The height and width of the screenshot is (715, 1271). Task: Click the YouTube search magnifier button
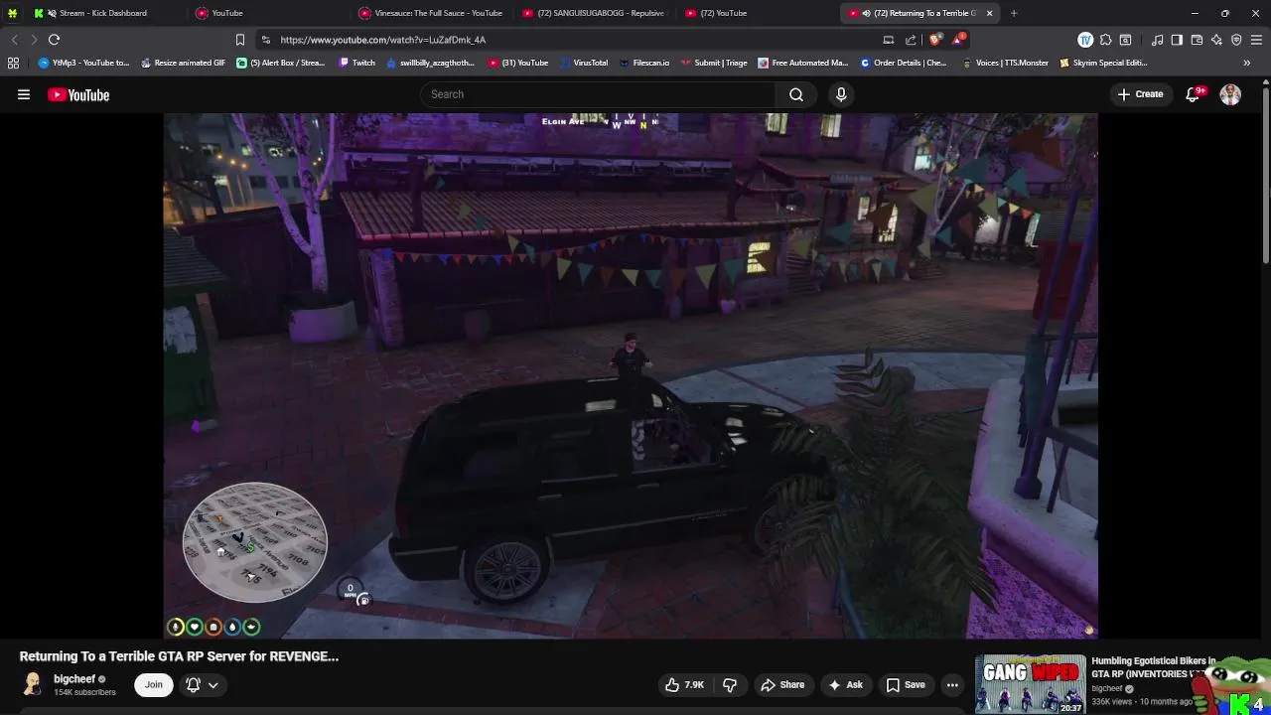click(796, 94)
